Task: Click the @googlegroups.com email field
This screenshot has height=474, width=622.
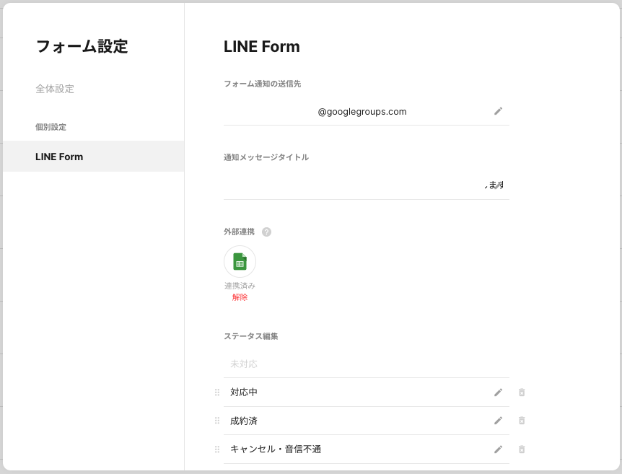Action: tap(366, 111)
